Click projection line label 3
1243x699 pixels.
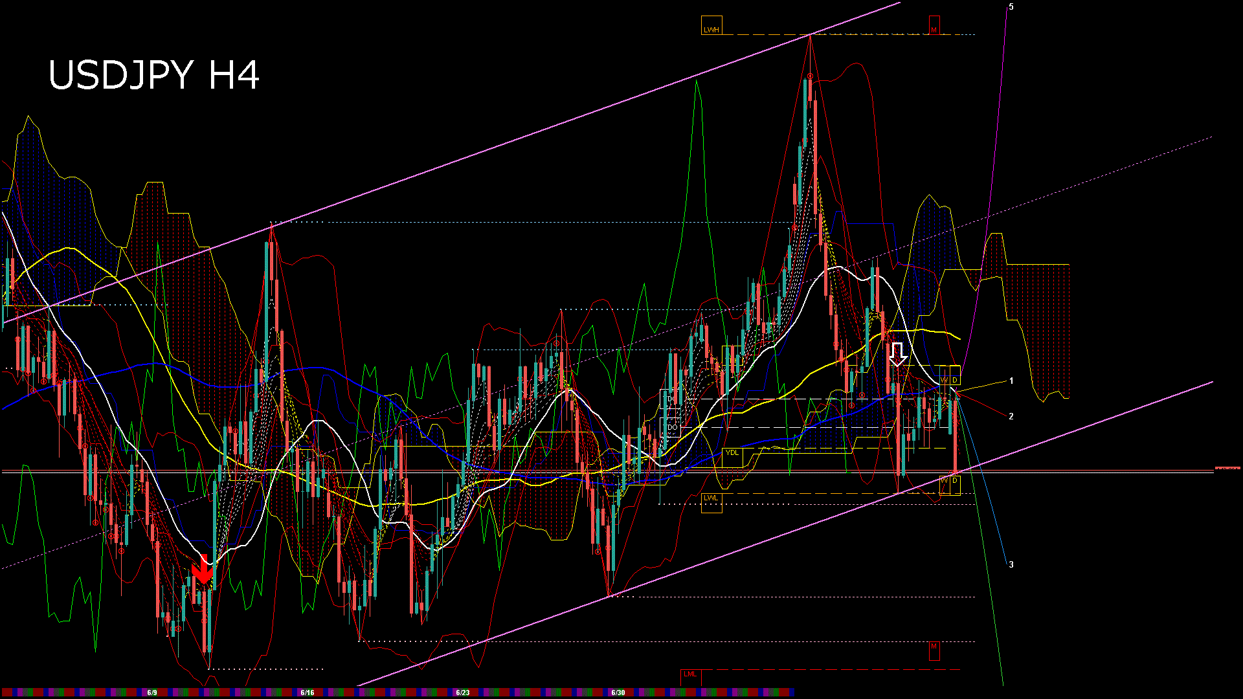click(x=1011, y=564)
